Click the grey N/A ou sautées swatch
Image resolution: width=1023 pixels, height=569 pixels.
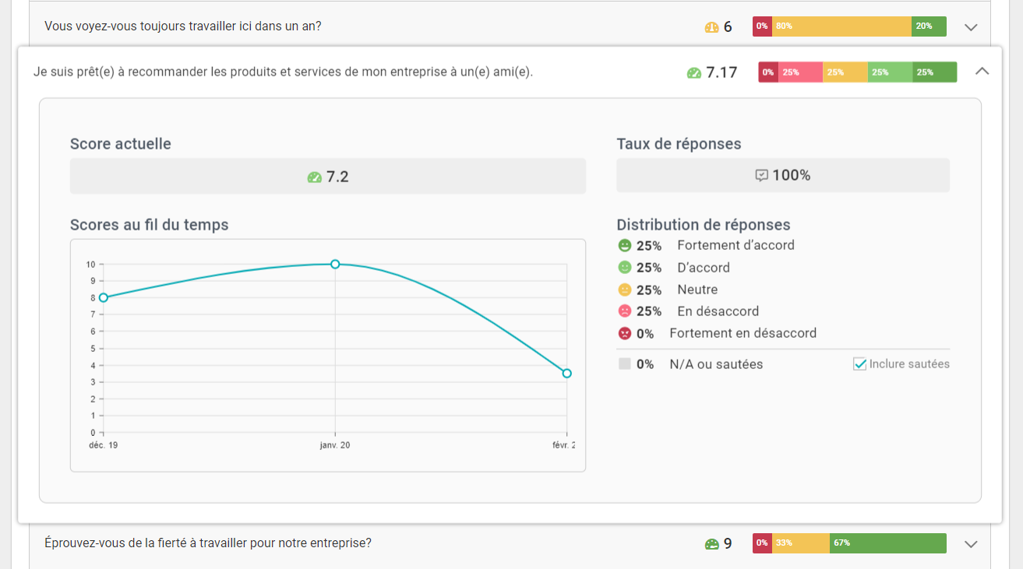pos(624,364)
